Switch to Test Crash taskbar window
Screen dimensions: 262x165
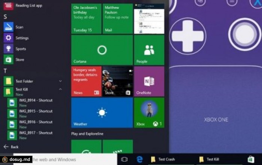[x=170, y=159]
